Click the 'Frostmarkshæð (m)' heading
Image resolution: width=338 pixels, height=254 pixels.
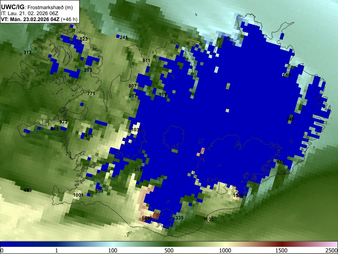(x=50, y=7)
